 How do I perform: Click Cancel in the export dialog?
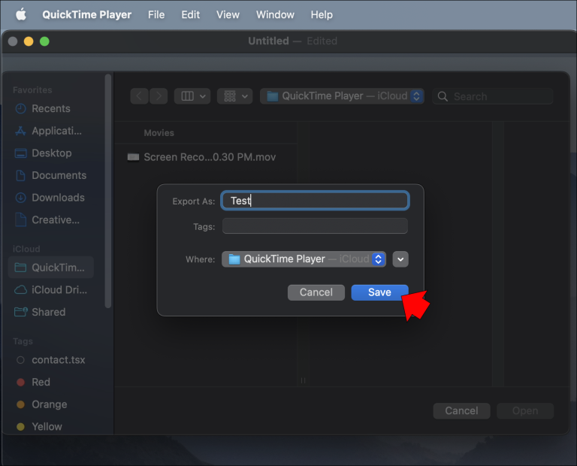(x=316, y=292)
